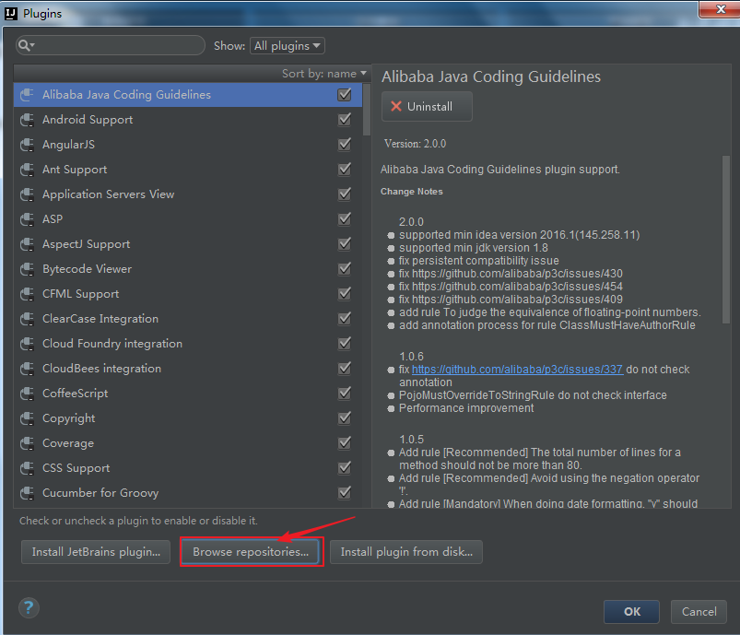This screenshot has width=740, height=635.
Task: Click the Bytecode Viewer plugin icon
Action: click(x=28, y=268)
